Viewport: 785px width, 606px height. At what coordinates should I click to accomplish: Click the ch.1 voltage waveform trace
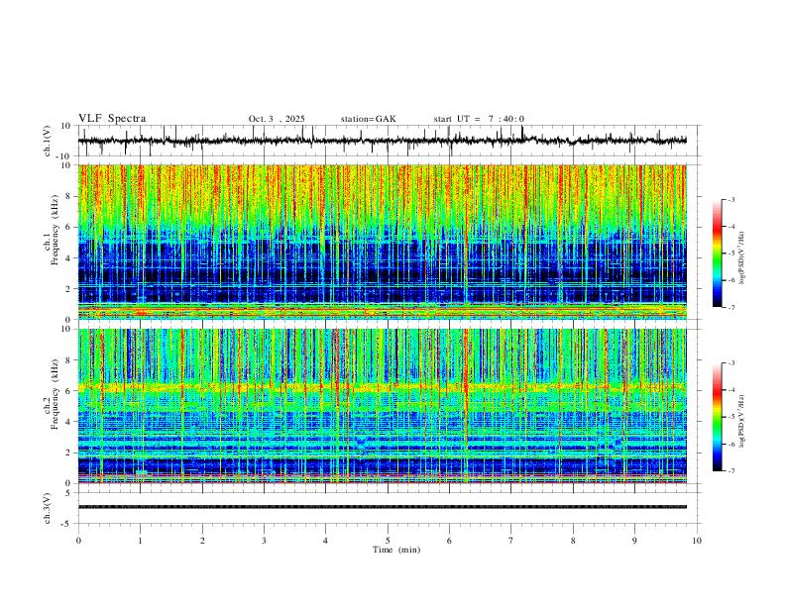coord(383,141)
